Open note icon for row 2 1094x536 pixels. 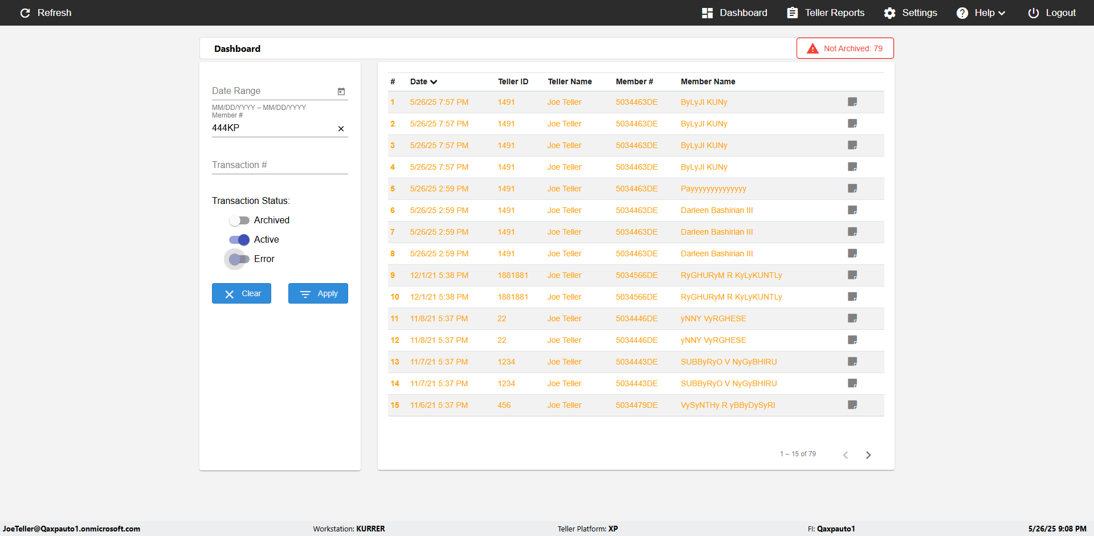[x=852, y=124]
